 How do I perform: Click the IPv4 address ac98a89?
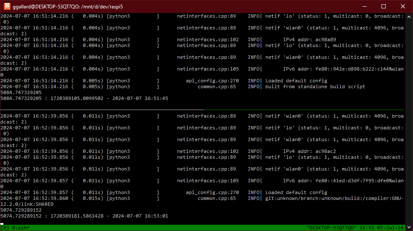pyautogui.click(x=321, y=39)
